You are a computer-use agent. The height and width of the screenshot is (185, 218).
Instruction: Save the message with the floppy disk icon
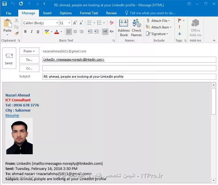click(x=5, y=4)
